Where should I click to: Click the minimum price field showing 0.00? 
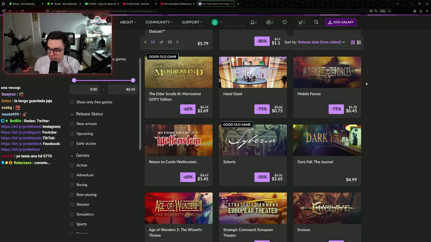coord(84,89)
